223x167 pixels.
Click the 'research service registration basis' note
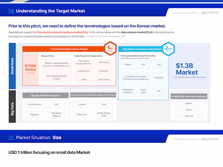pyautogui.click(x=190, y=77)
